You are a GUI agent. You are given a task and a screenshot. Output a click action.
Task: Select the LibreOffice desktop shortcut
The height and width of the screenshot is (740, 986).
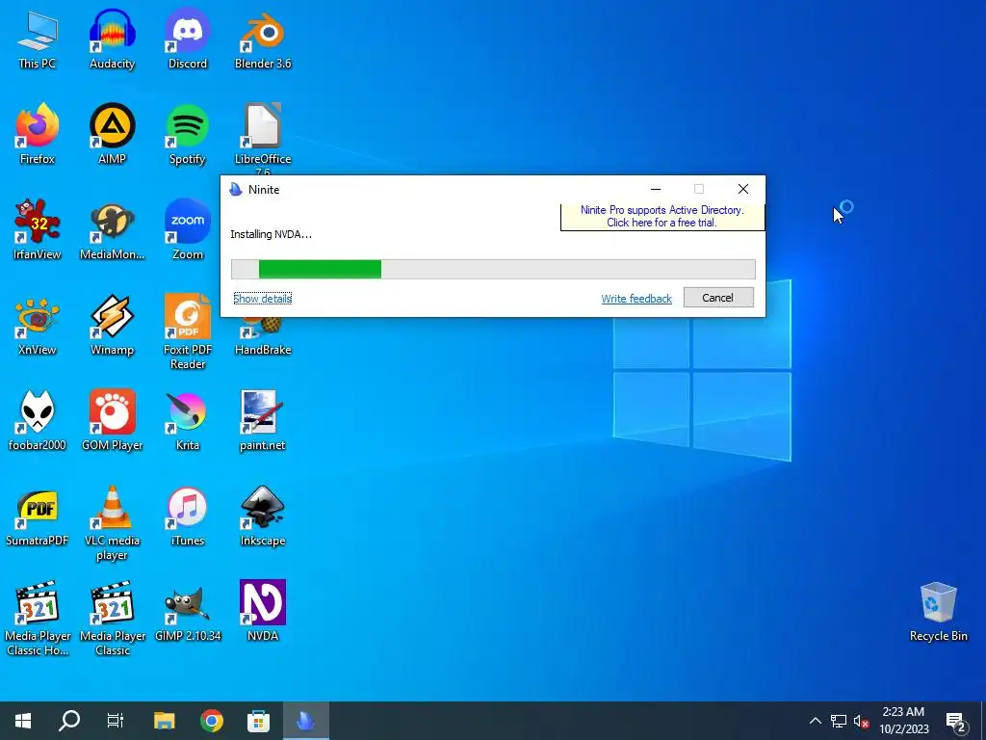[x=263, y=139]
